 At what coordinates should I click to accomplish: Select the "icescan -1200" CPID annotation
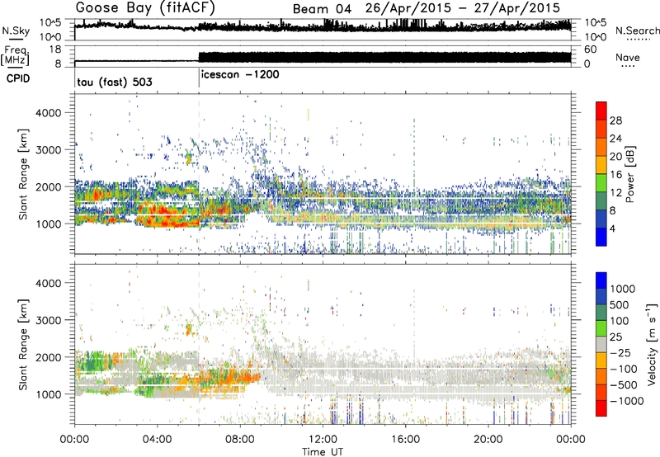tap(240, 75)
